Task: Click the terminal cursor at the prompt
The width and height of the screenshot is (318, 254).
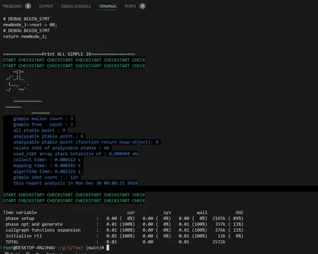Action: [108, 247]
